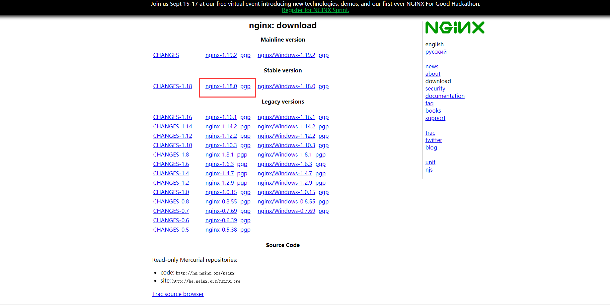
Task: Open CHANGES-1.10 link
Action: coord(172,145)
